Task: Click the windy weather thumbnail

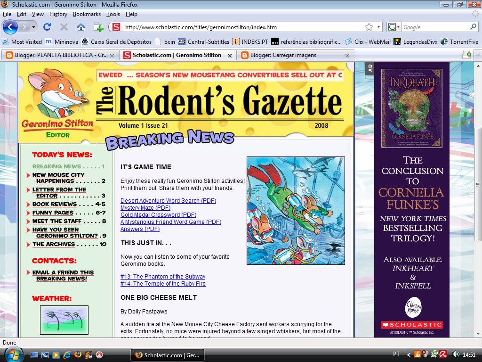Action: [x=64, y=320]
